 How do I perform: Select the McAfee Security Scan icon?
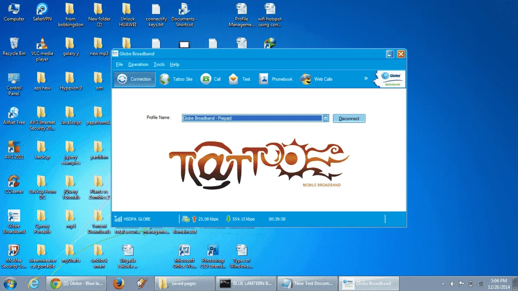(x=14, y=256)
